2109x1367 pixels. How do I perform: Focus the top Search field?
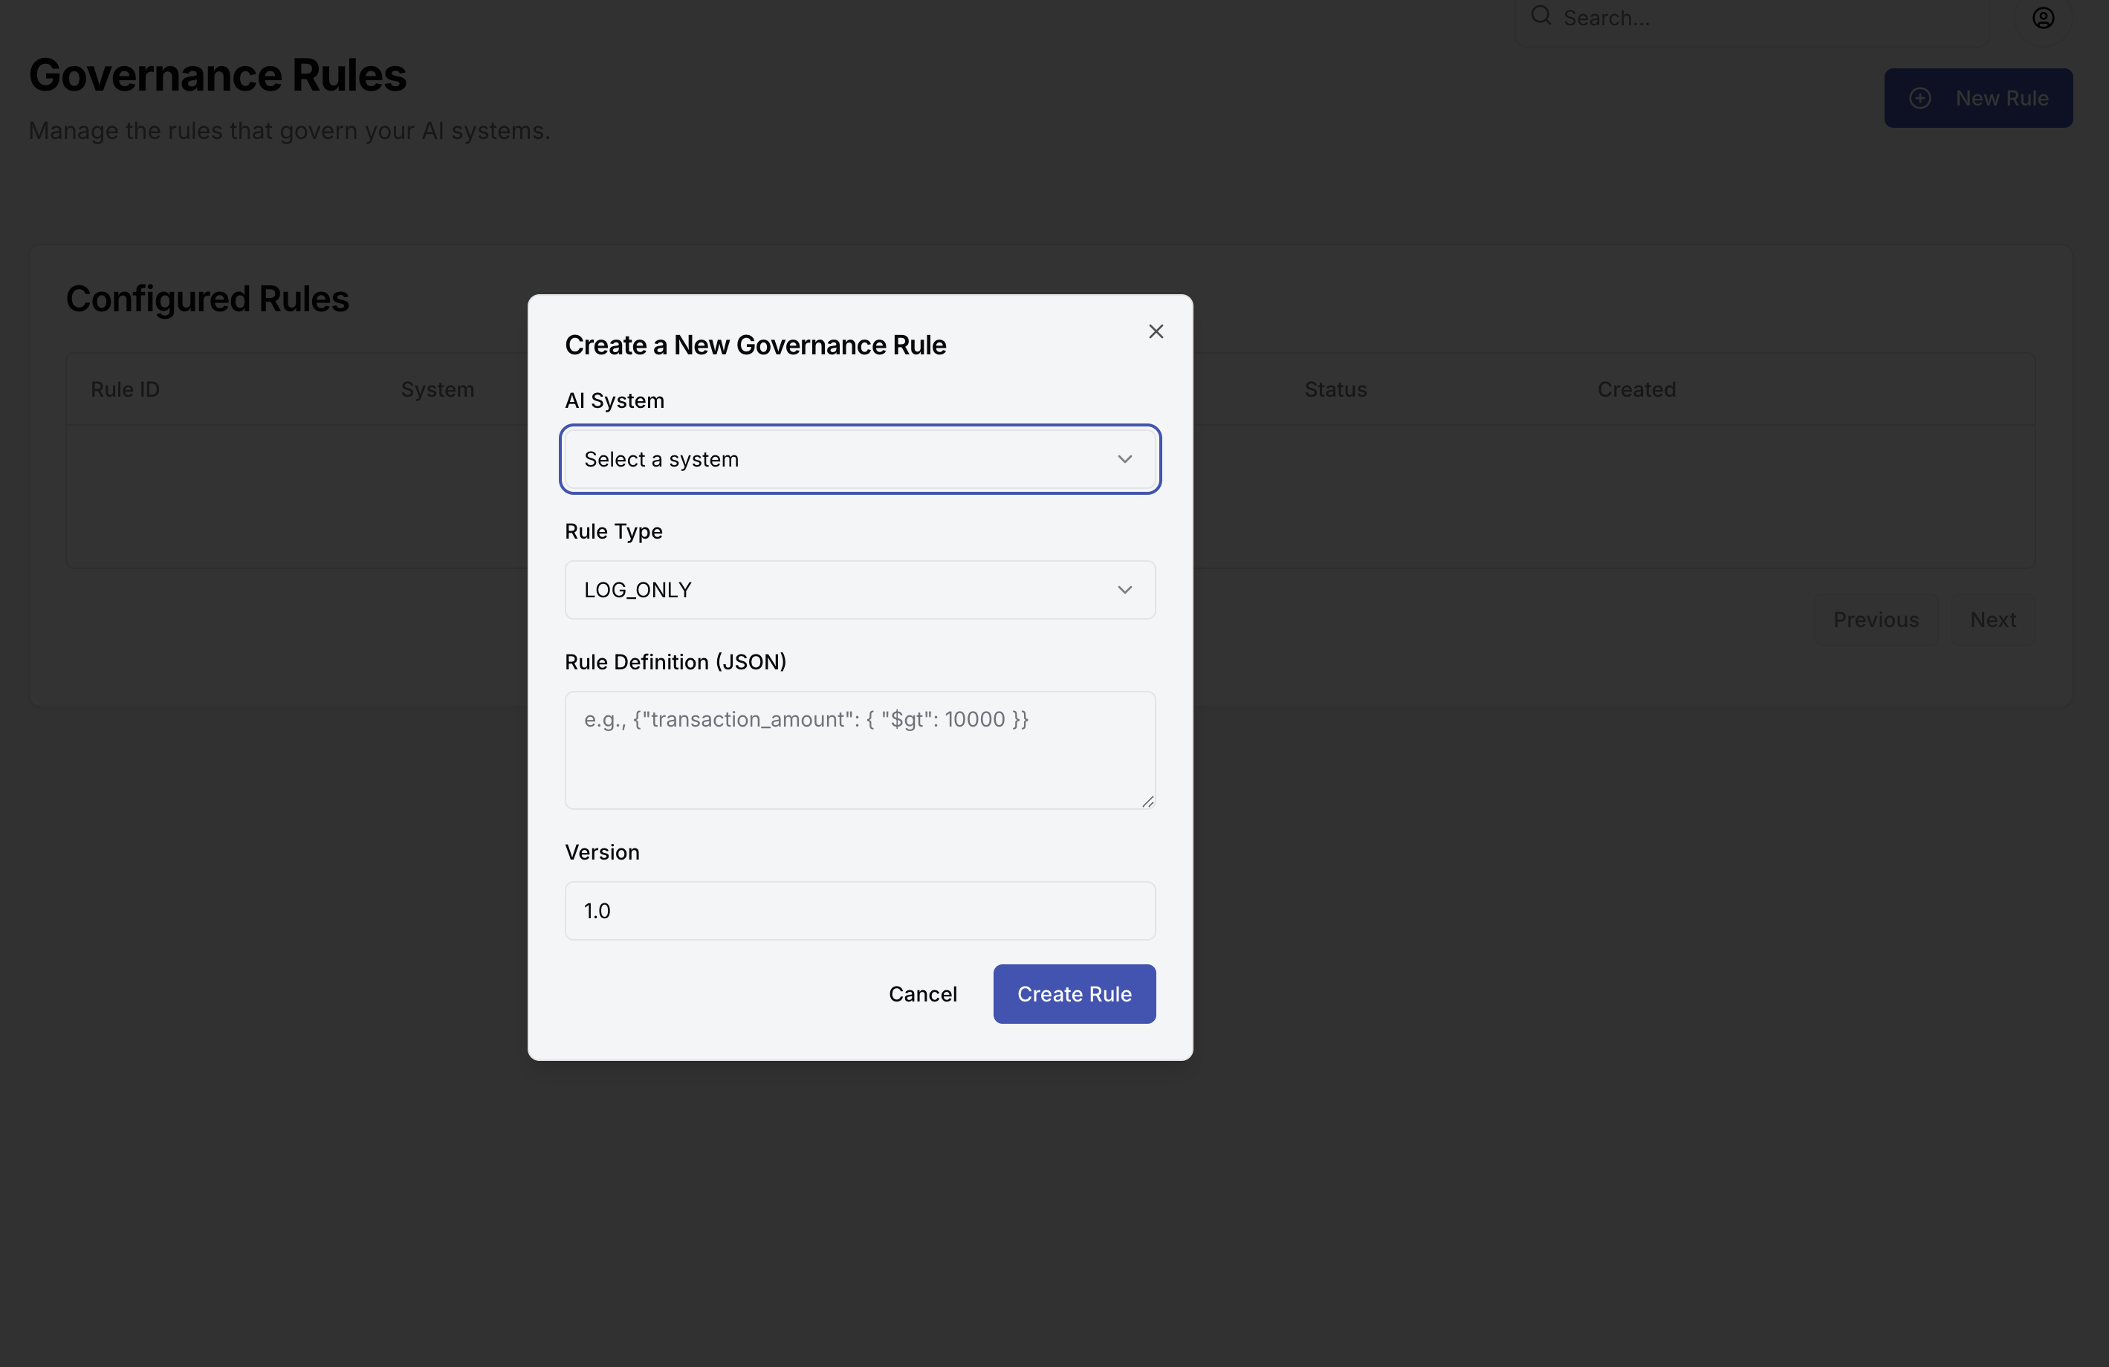[1763, 18]
